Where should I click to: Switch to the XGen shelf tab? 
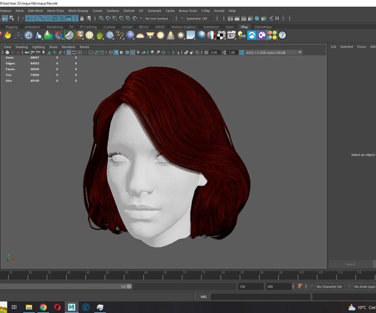tap(230, 27)
